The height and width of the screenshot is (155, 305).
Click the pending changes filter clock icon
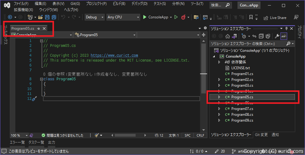(x=244, y=36)
